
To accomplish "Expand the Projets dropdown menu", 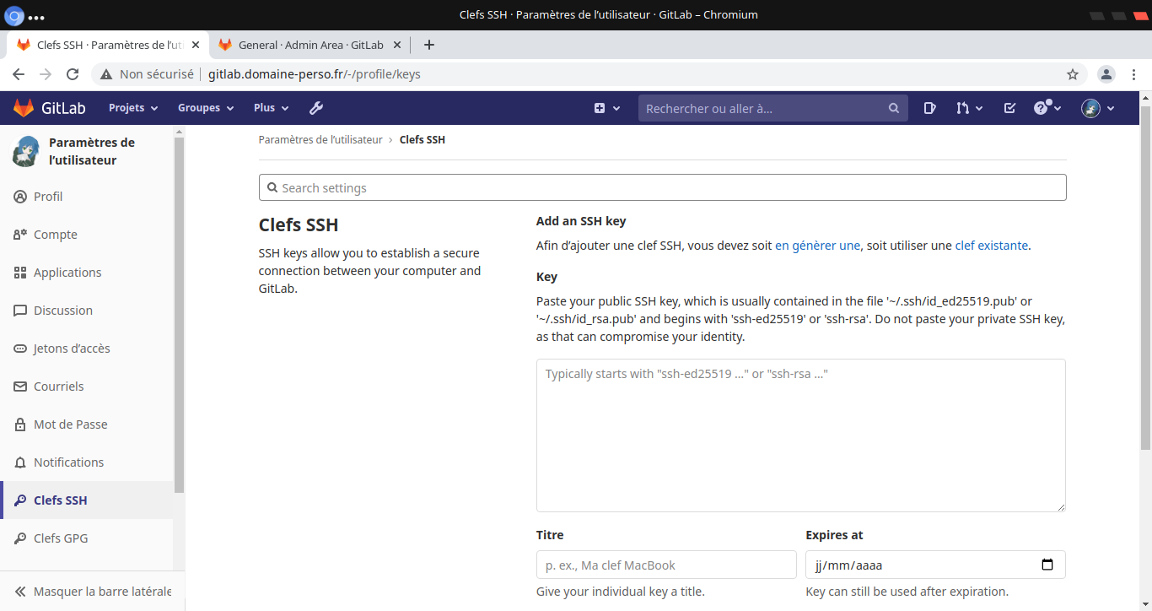I will (x=133, y=108).
